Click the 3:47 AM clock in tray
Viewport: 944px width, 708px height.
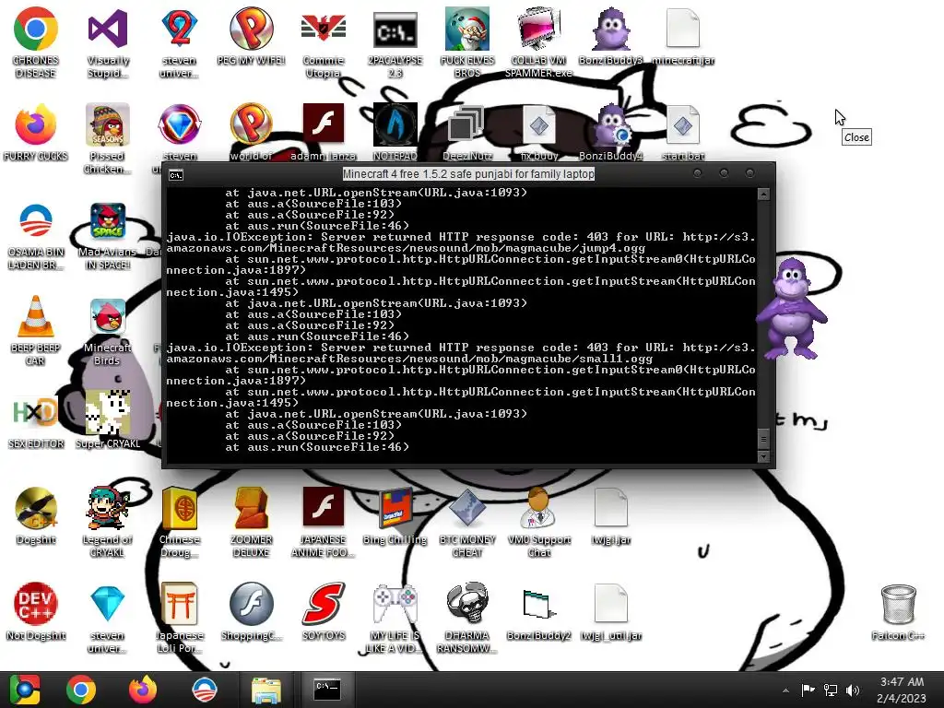[x=902, y=690]
